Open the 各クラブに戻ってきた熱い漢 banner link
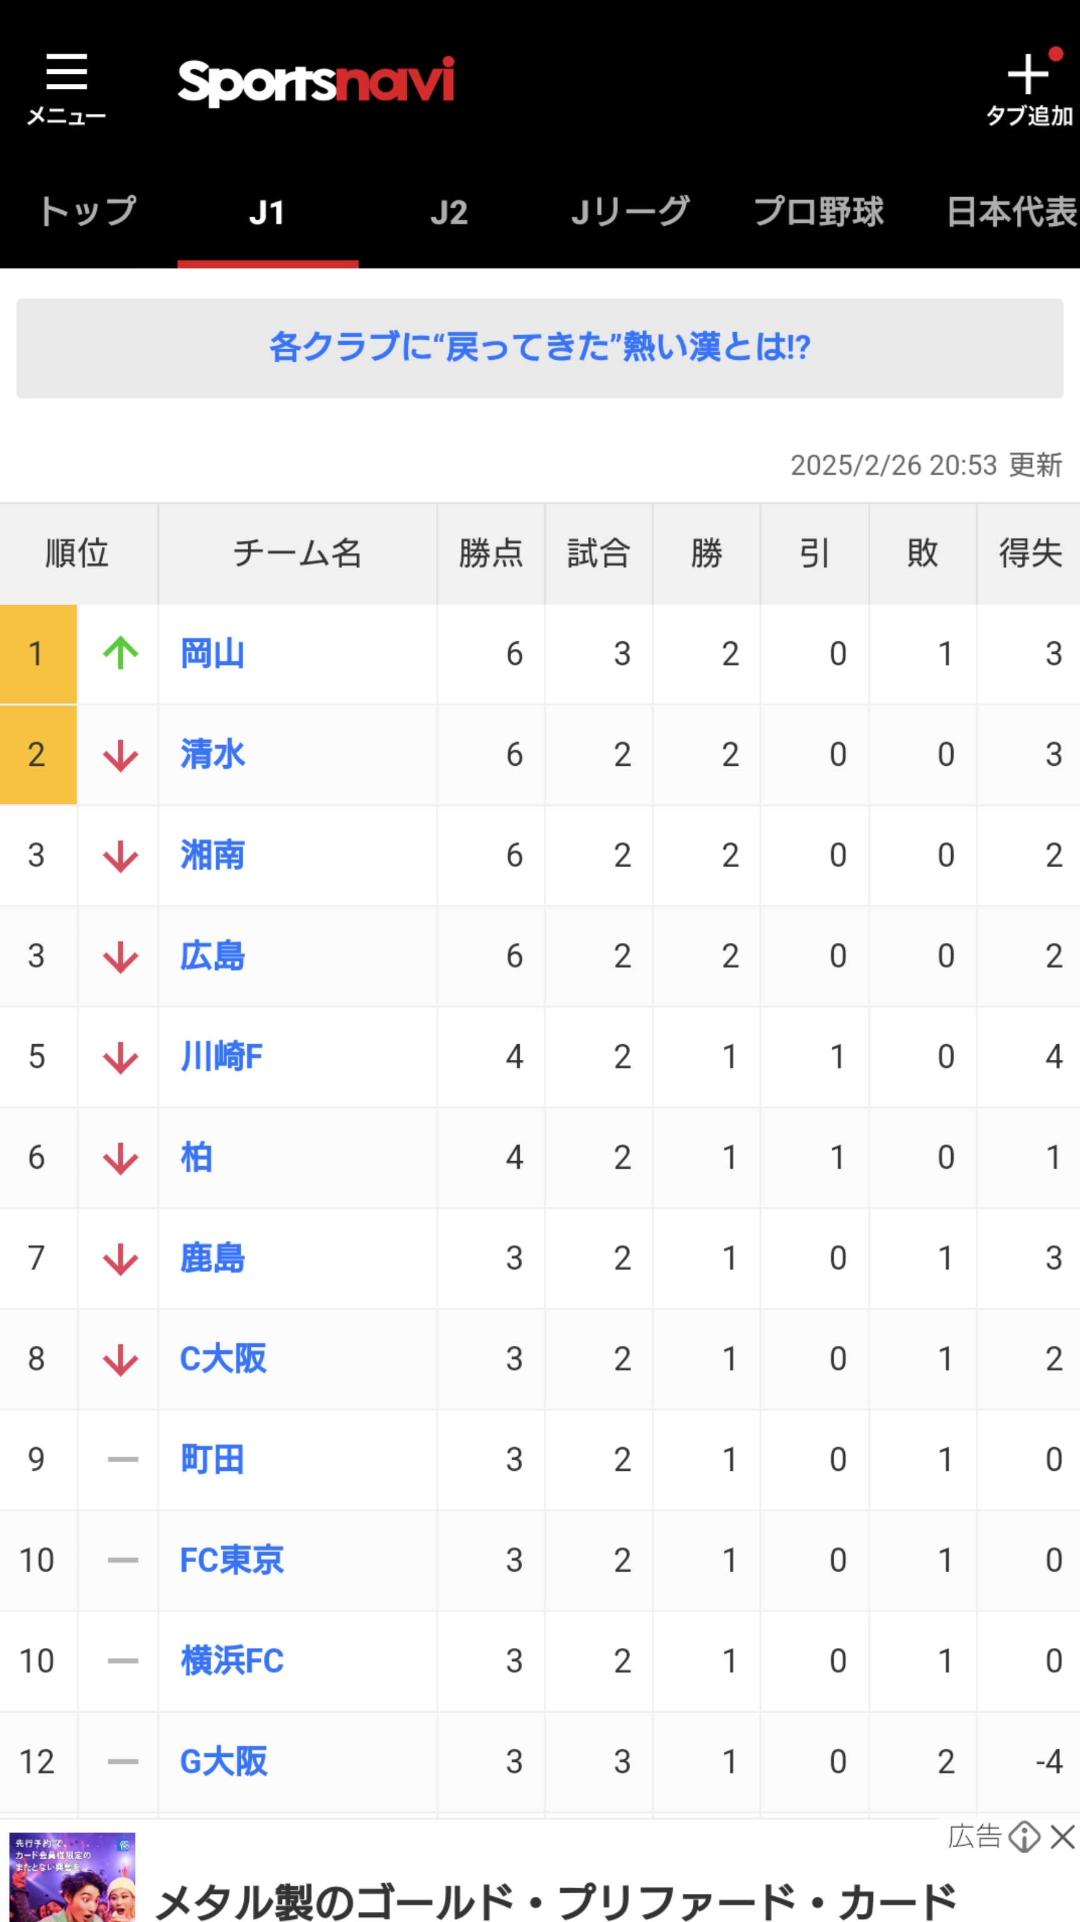 coord(540,348)
